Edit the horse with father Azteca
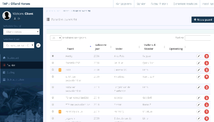This screenshot has width=214, height=122. [198, 98]
